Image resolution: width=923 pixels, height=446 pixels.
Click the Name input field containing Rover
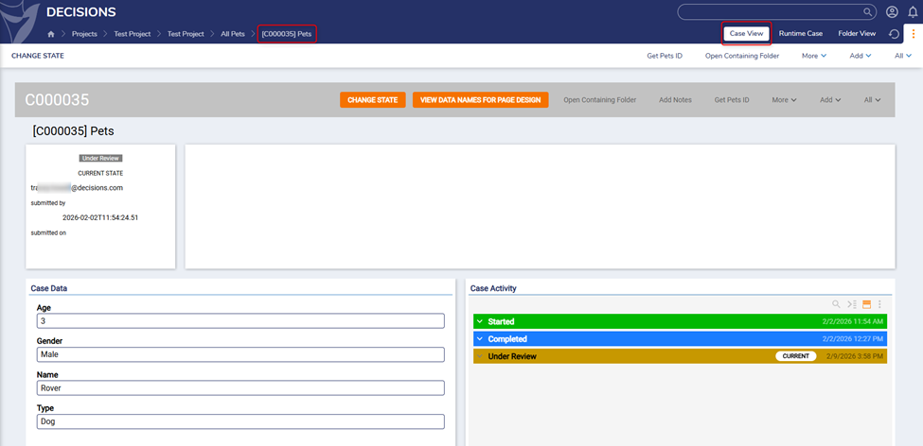(240, 387)
